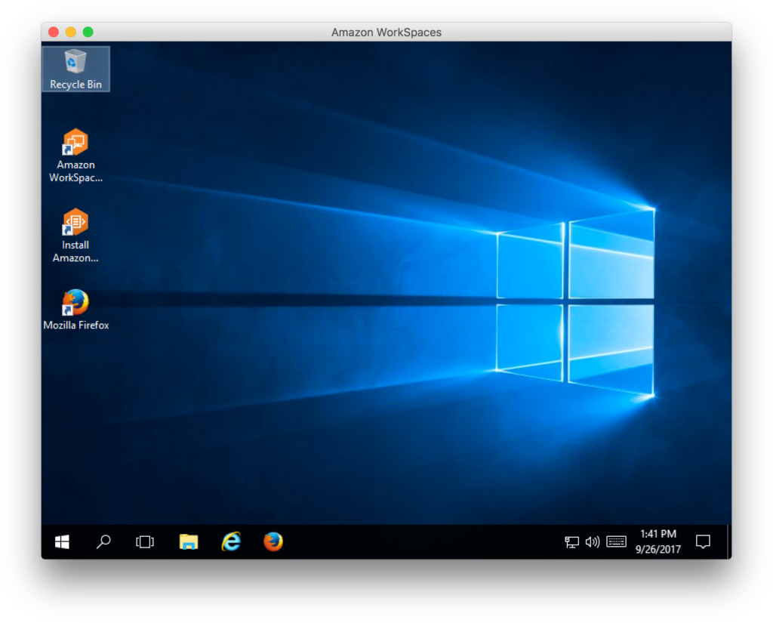Open the volume speaker tray icon
Image resolution: width=773 pixels, height=623 pixels.
coord(592,542)
